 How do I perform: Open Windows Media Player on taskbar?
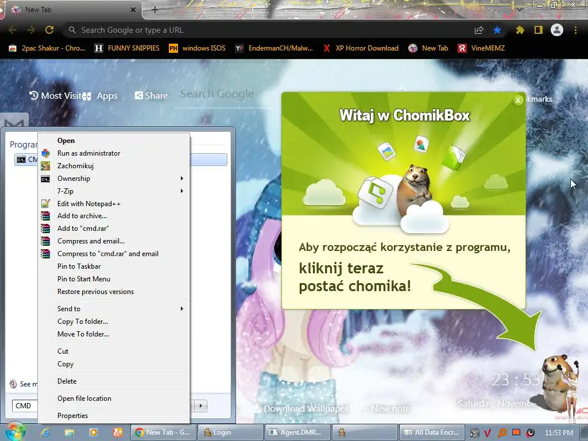pos(94,432)
